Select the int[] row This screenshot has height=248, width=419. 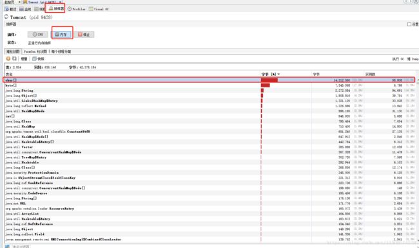coord(209,116)
